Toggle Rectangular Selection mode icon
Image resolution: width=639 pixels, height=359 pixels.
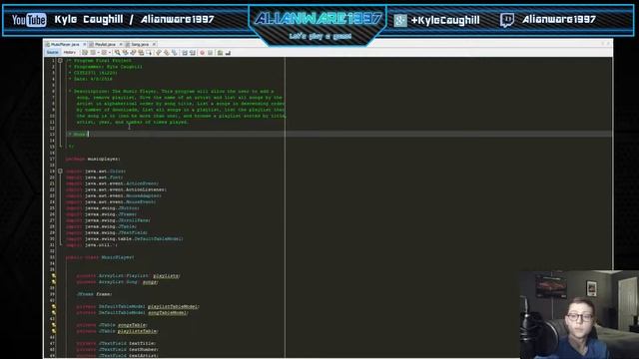[x=149, y=53]
